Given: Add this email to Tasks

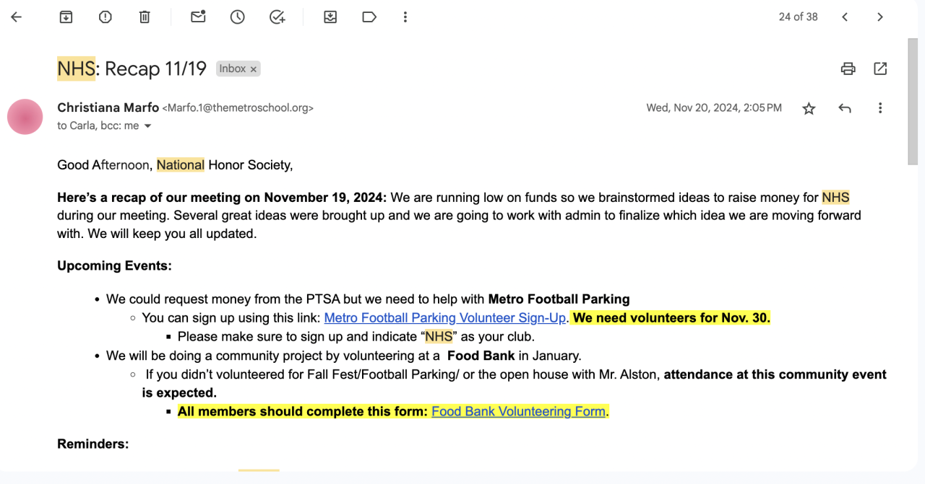Looking at the screenshot, I should 277,17.
